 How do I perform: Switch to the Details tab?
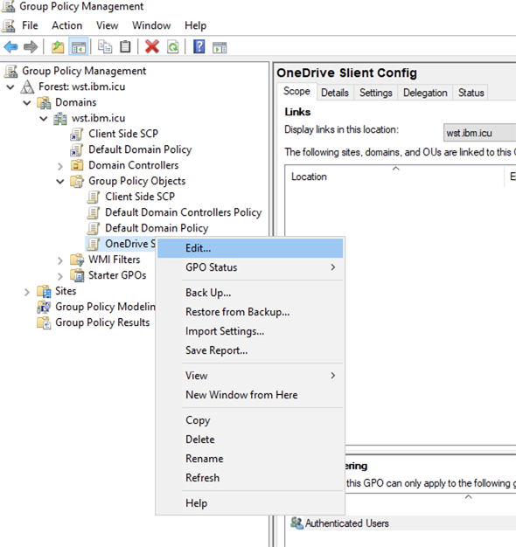point(335,93)
